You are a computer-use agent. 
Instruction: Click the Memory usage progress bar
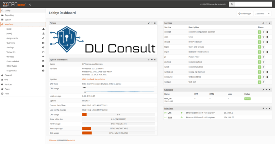pyautogui.click(x=119, y=128)
